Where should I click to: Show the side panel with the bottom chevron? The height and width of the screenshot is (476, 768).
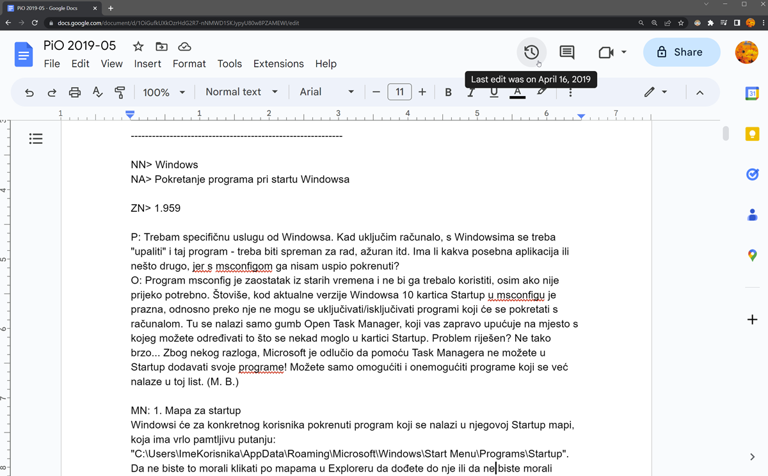752,456
